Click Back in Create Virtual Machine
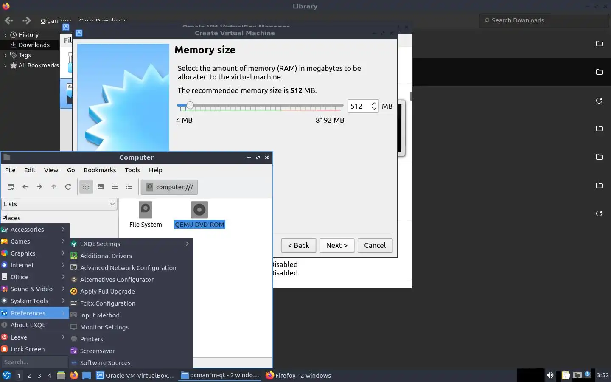 click(x=299, y=245)
